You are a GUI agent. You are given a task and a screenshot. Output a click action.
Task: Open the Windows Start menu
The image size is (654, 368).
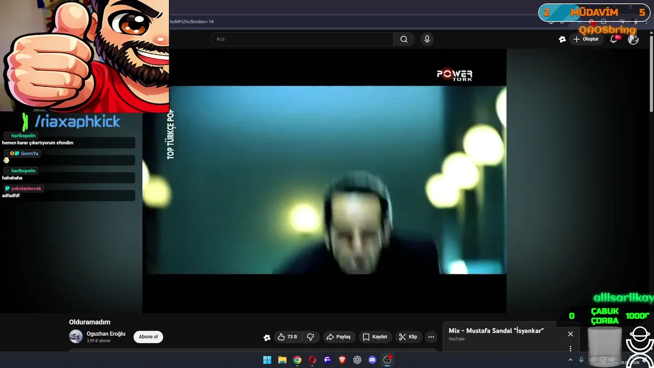[267, 360]
